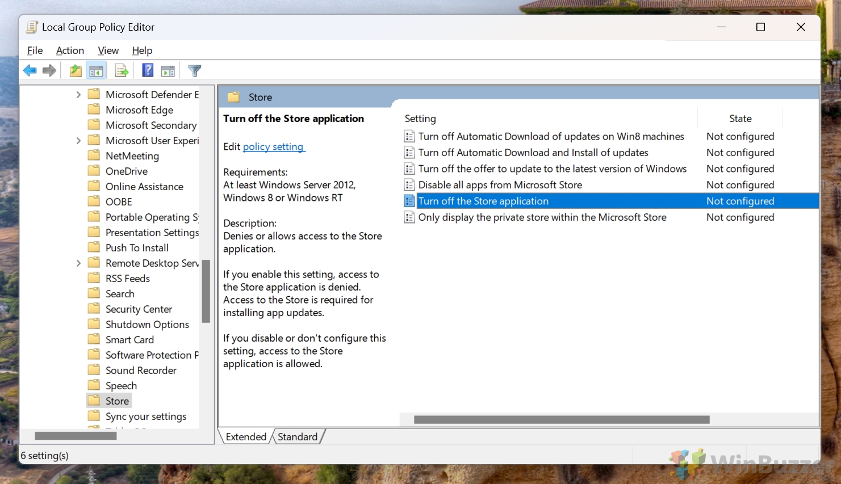This screenshot has width=841, height=484.
Task: Select Microsoft Secondary tree folder
Action: [x=151, y=125]
